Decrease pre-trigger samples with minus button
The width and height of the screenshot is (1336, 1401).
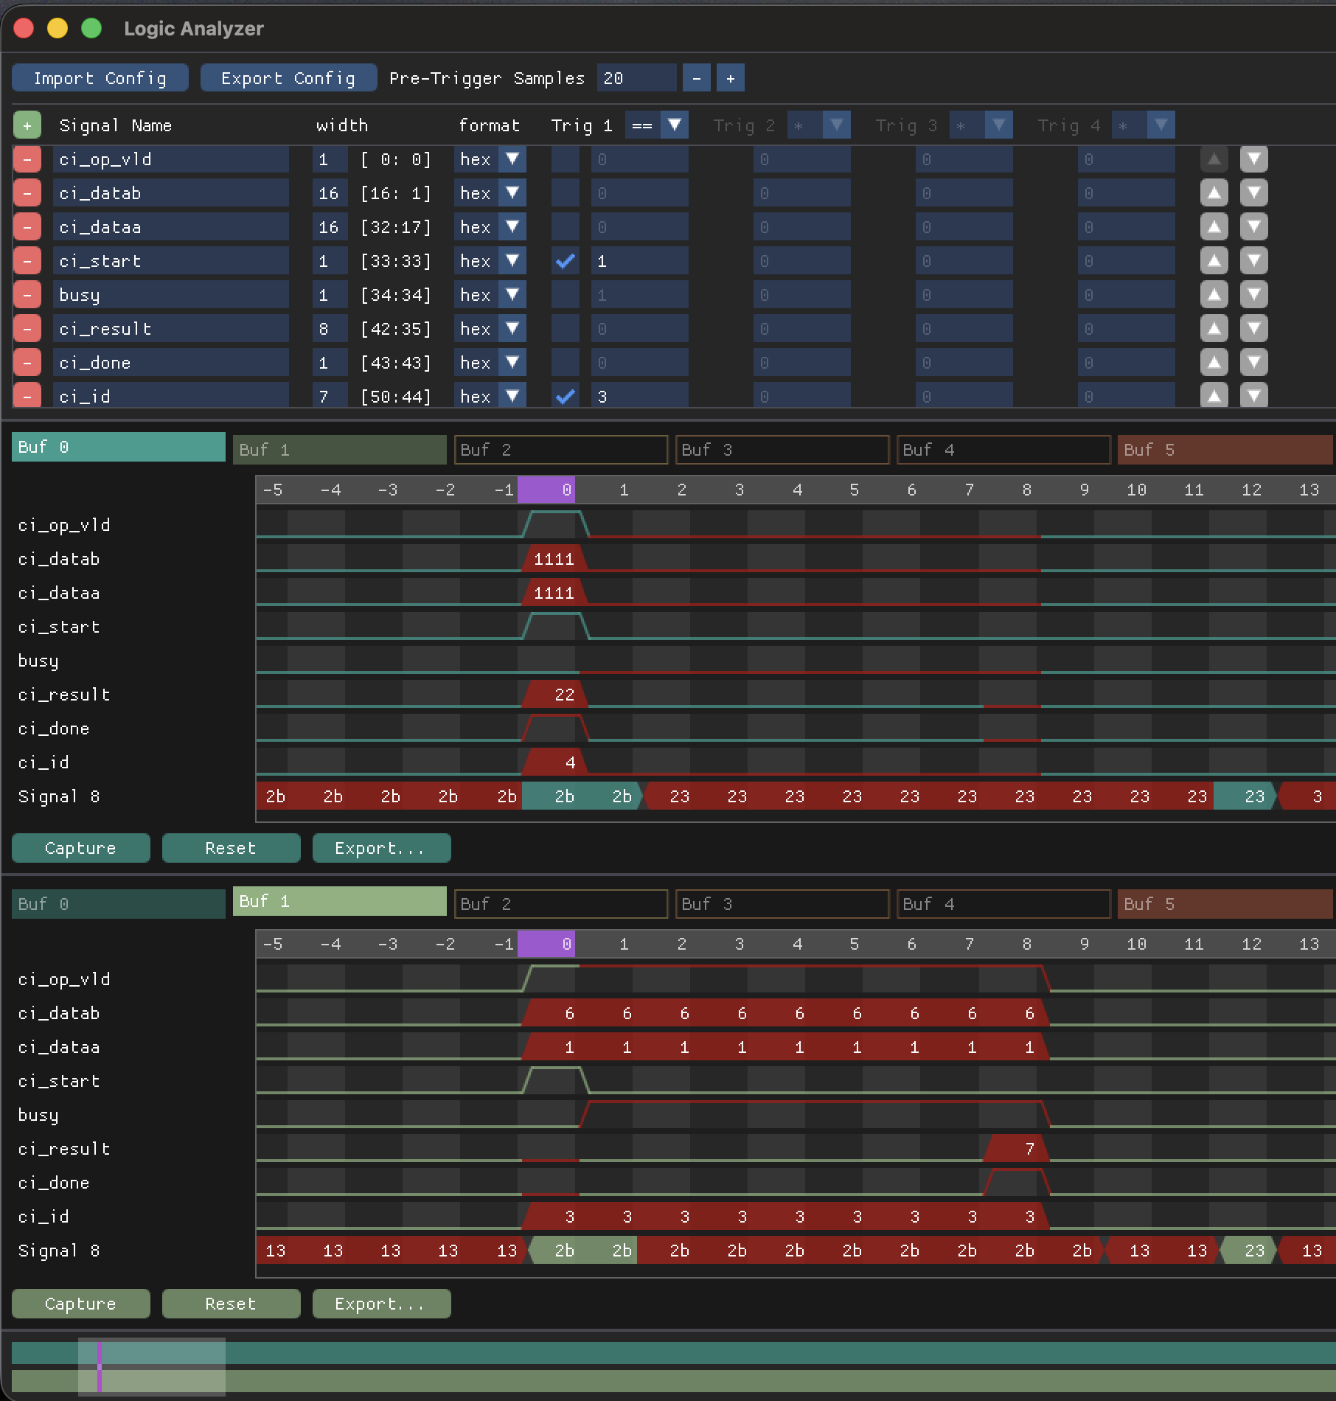[696, 78]
